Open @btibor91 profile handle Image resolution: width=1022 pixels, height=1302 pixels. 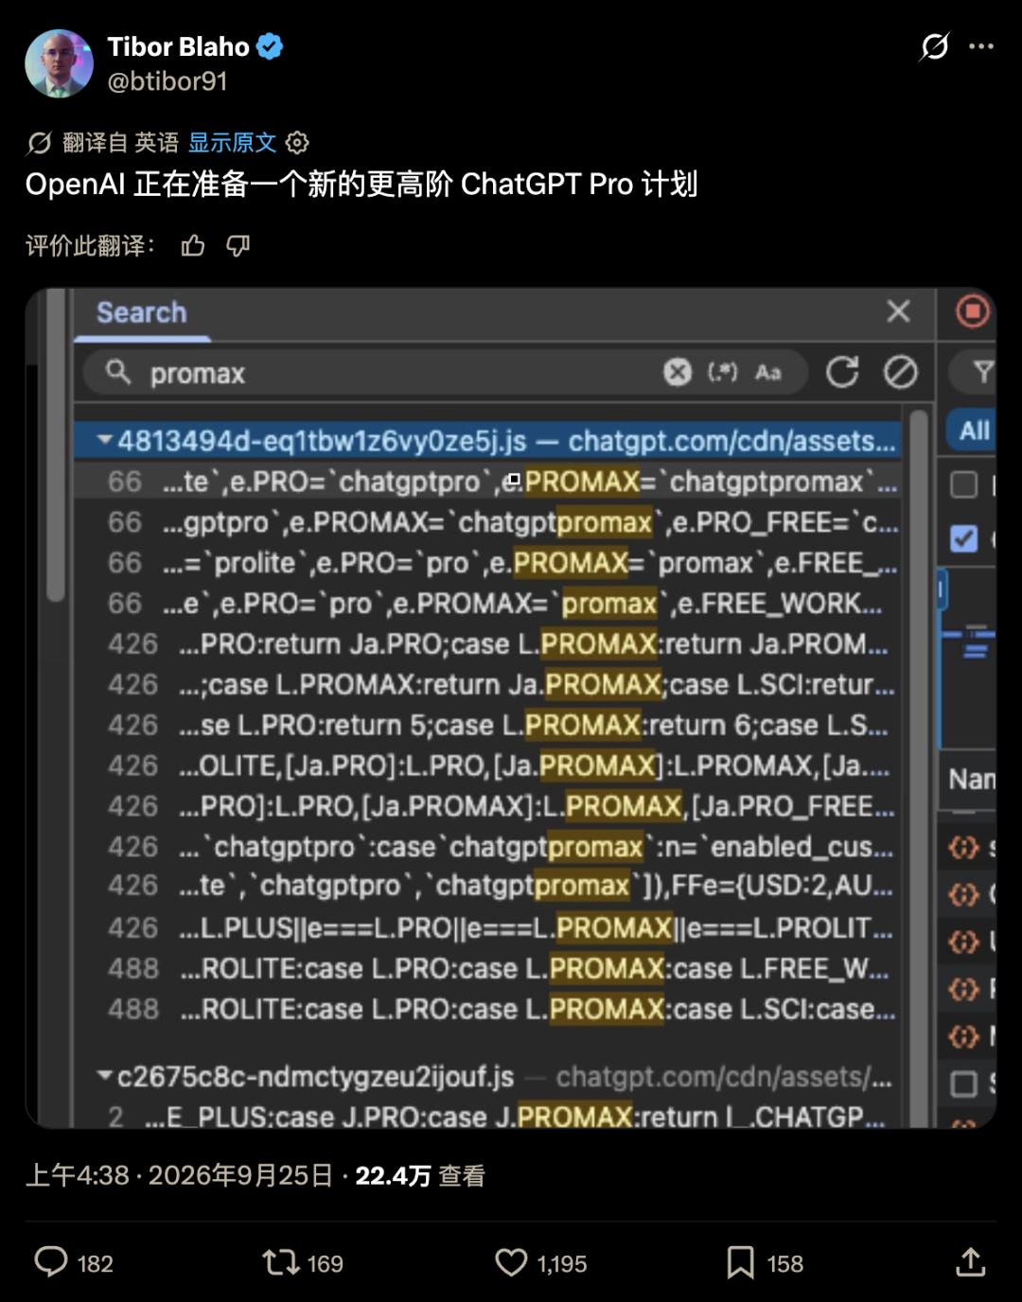point(167,81)
